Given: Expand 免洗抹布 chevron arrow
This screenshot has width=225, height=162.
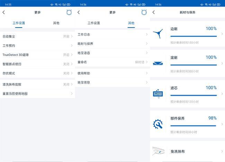Looking at the screenshot, I should [x=222, y=151].
